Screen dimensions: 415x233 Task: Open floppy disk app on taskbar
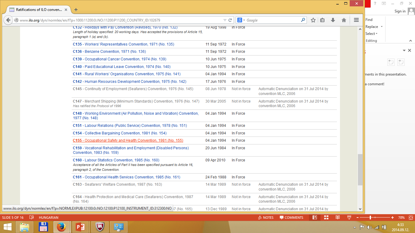[x=43, y=227]
